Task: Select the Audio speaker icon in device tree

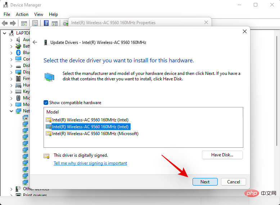Action: coord(18,40)
